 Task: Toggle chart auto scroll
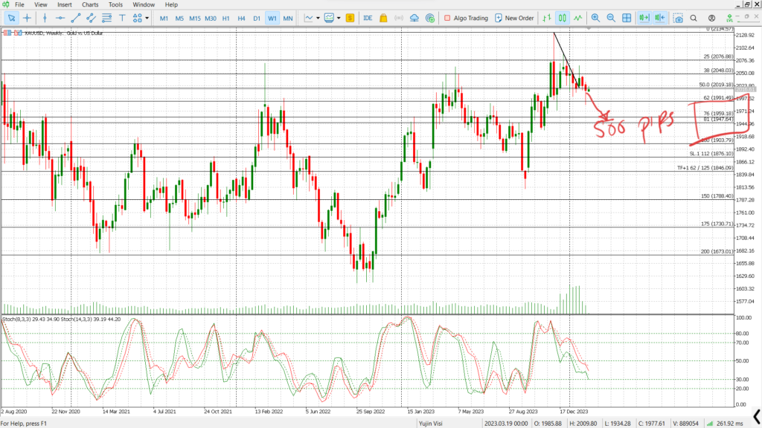(644, 18)
